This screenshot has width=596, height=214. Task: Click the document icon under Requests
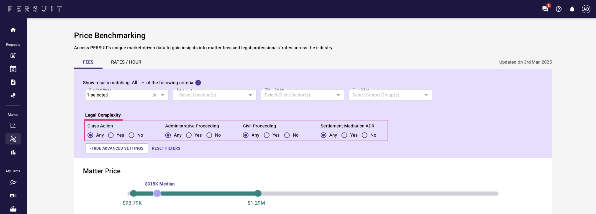click(x=13, y=82)
